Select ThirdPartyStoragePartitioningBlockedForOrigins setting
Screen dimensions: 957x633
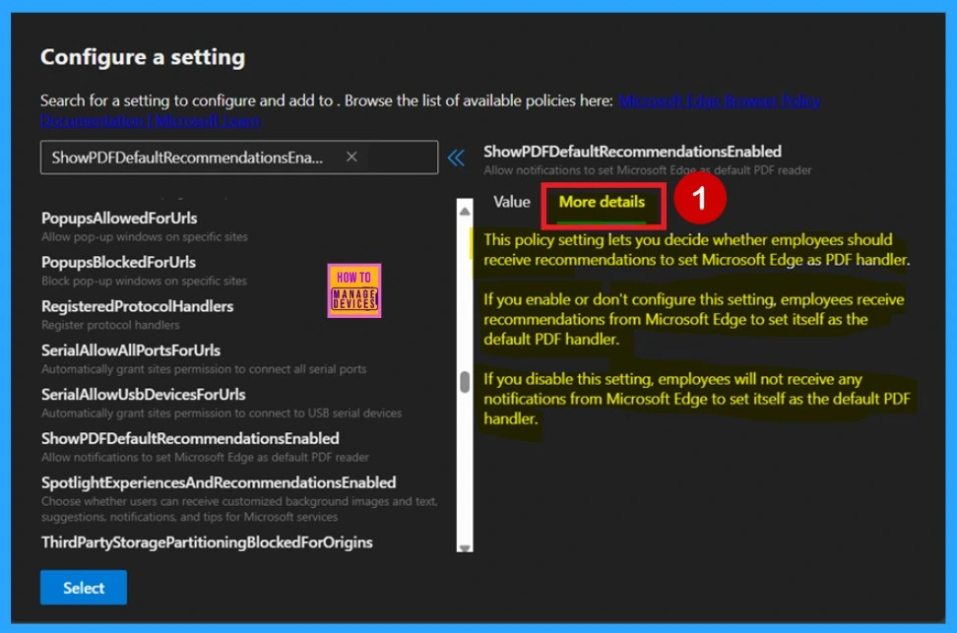(x=207, y=542)
